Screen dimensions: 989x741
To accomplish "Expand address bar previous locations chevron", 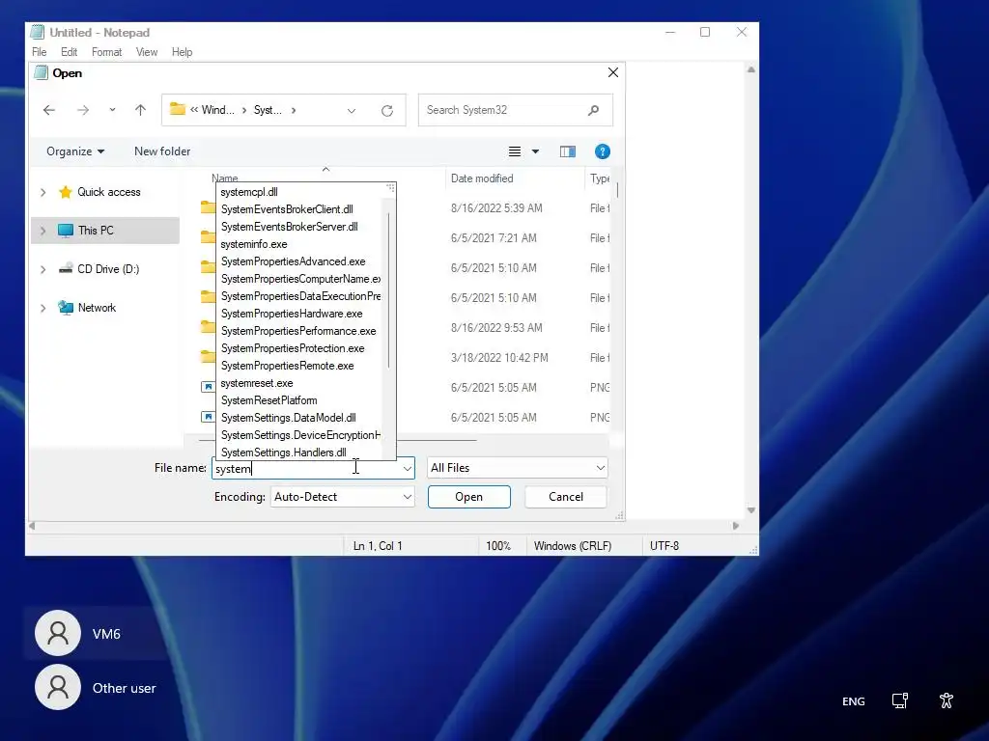I will [x=352, y=111].
